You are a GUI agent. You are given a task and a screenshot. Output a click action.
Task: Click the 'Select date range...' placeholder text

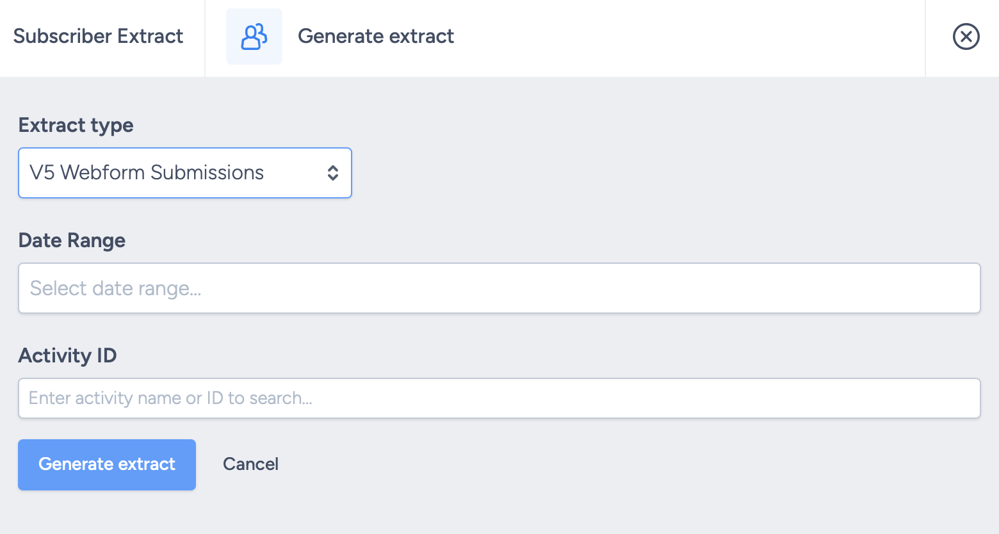click(x=116, y=289)
